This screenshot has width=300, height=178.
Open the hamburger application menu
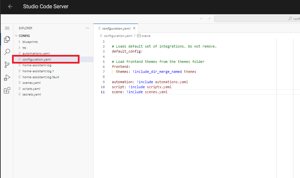(x=7, y=28)
